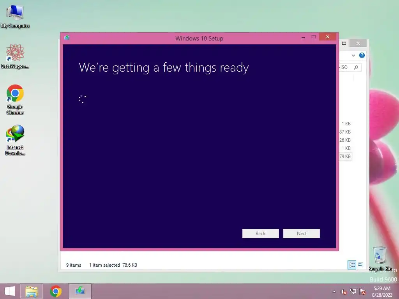Click the Next button in Setup

(x=302, y=234)
